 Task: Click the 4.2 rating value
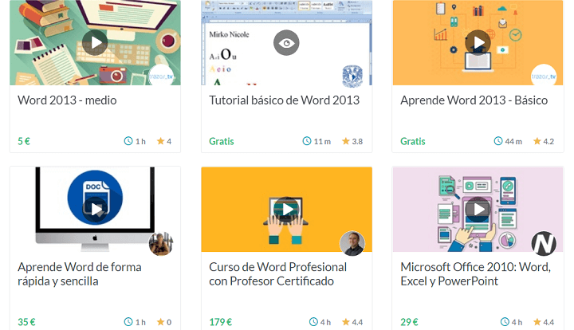pos(548,142)
